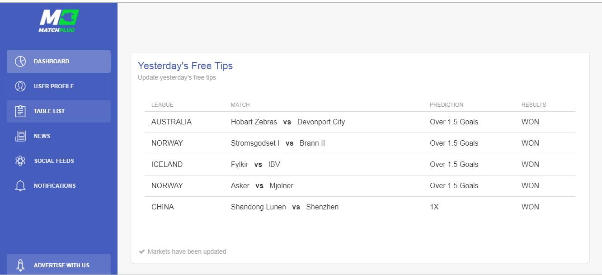Click the Results column header
This screenshot has height=275, width=602.
pos(534,105)
